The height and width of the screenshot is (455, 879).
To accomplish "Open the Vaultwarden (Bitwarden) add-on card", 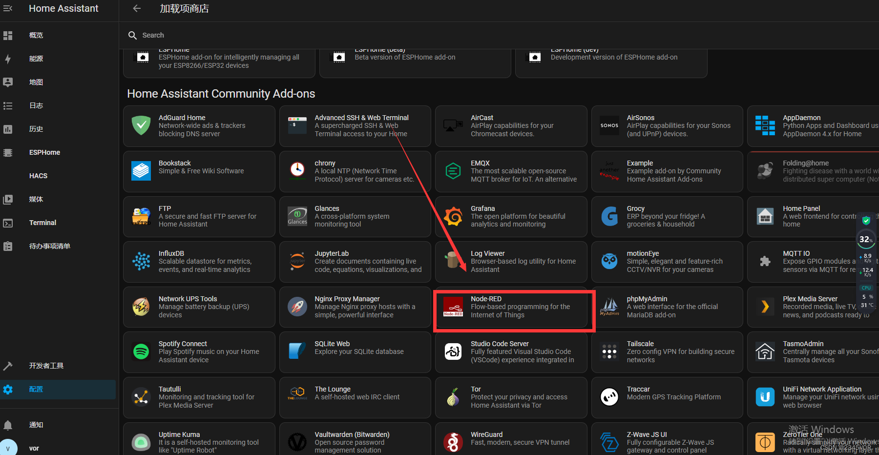I will pyautogui.click(x=355, y=439).
